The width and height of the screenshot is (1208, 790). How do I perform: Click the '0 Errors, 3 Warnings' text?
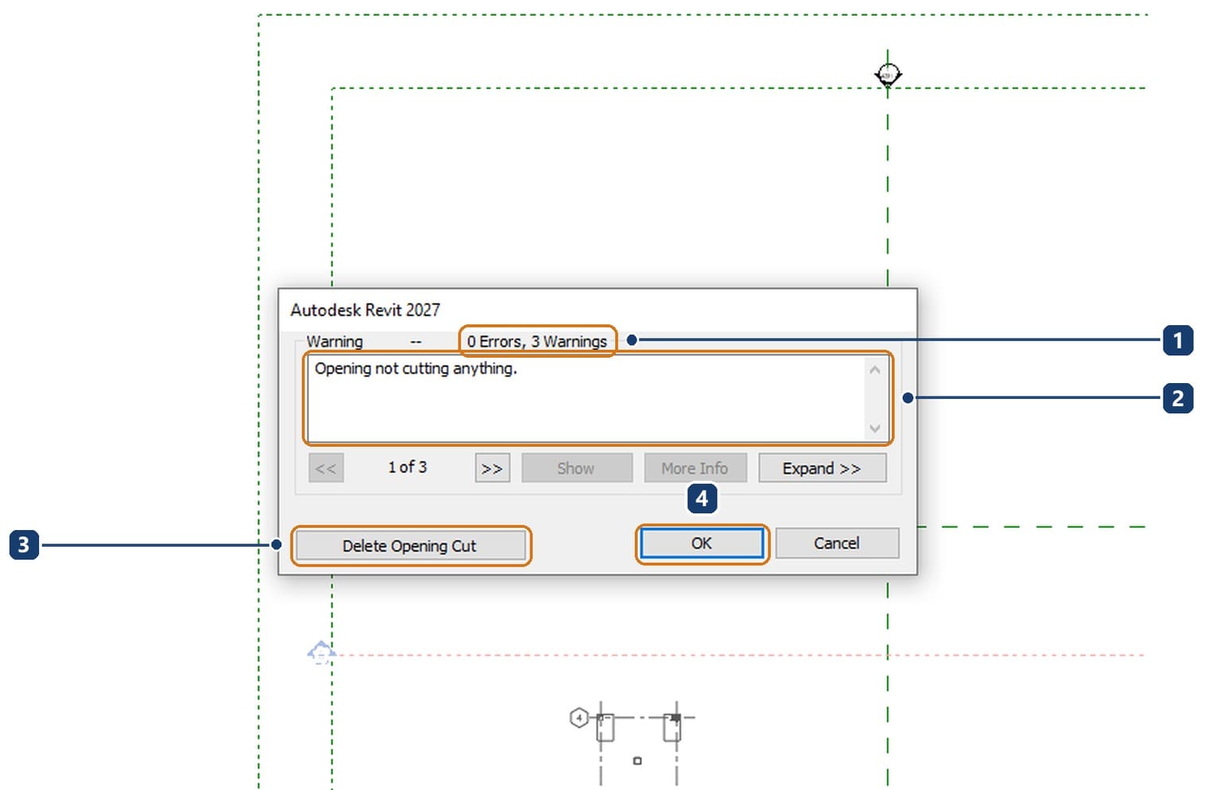(537, 342)
